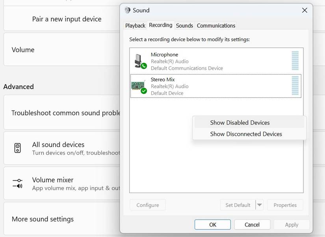Click the green default-device checkmark on Stereo Mix
The width and height of the screenshot is (325, 237).
coord(144,90)
